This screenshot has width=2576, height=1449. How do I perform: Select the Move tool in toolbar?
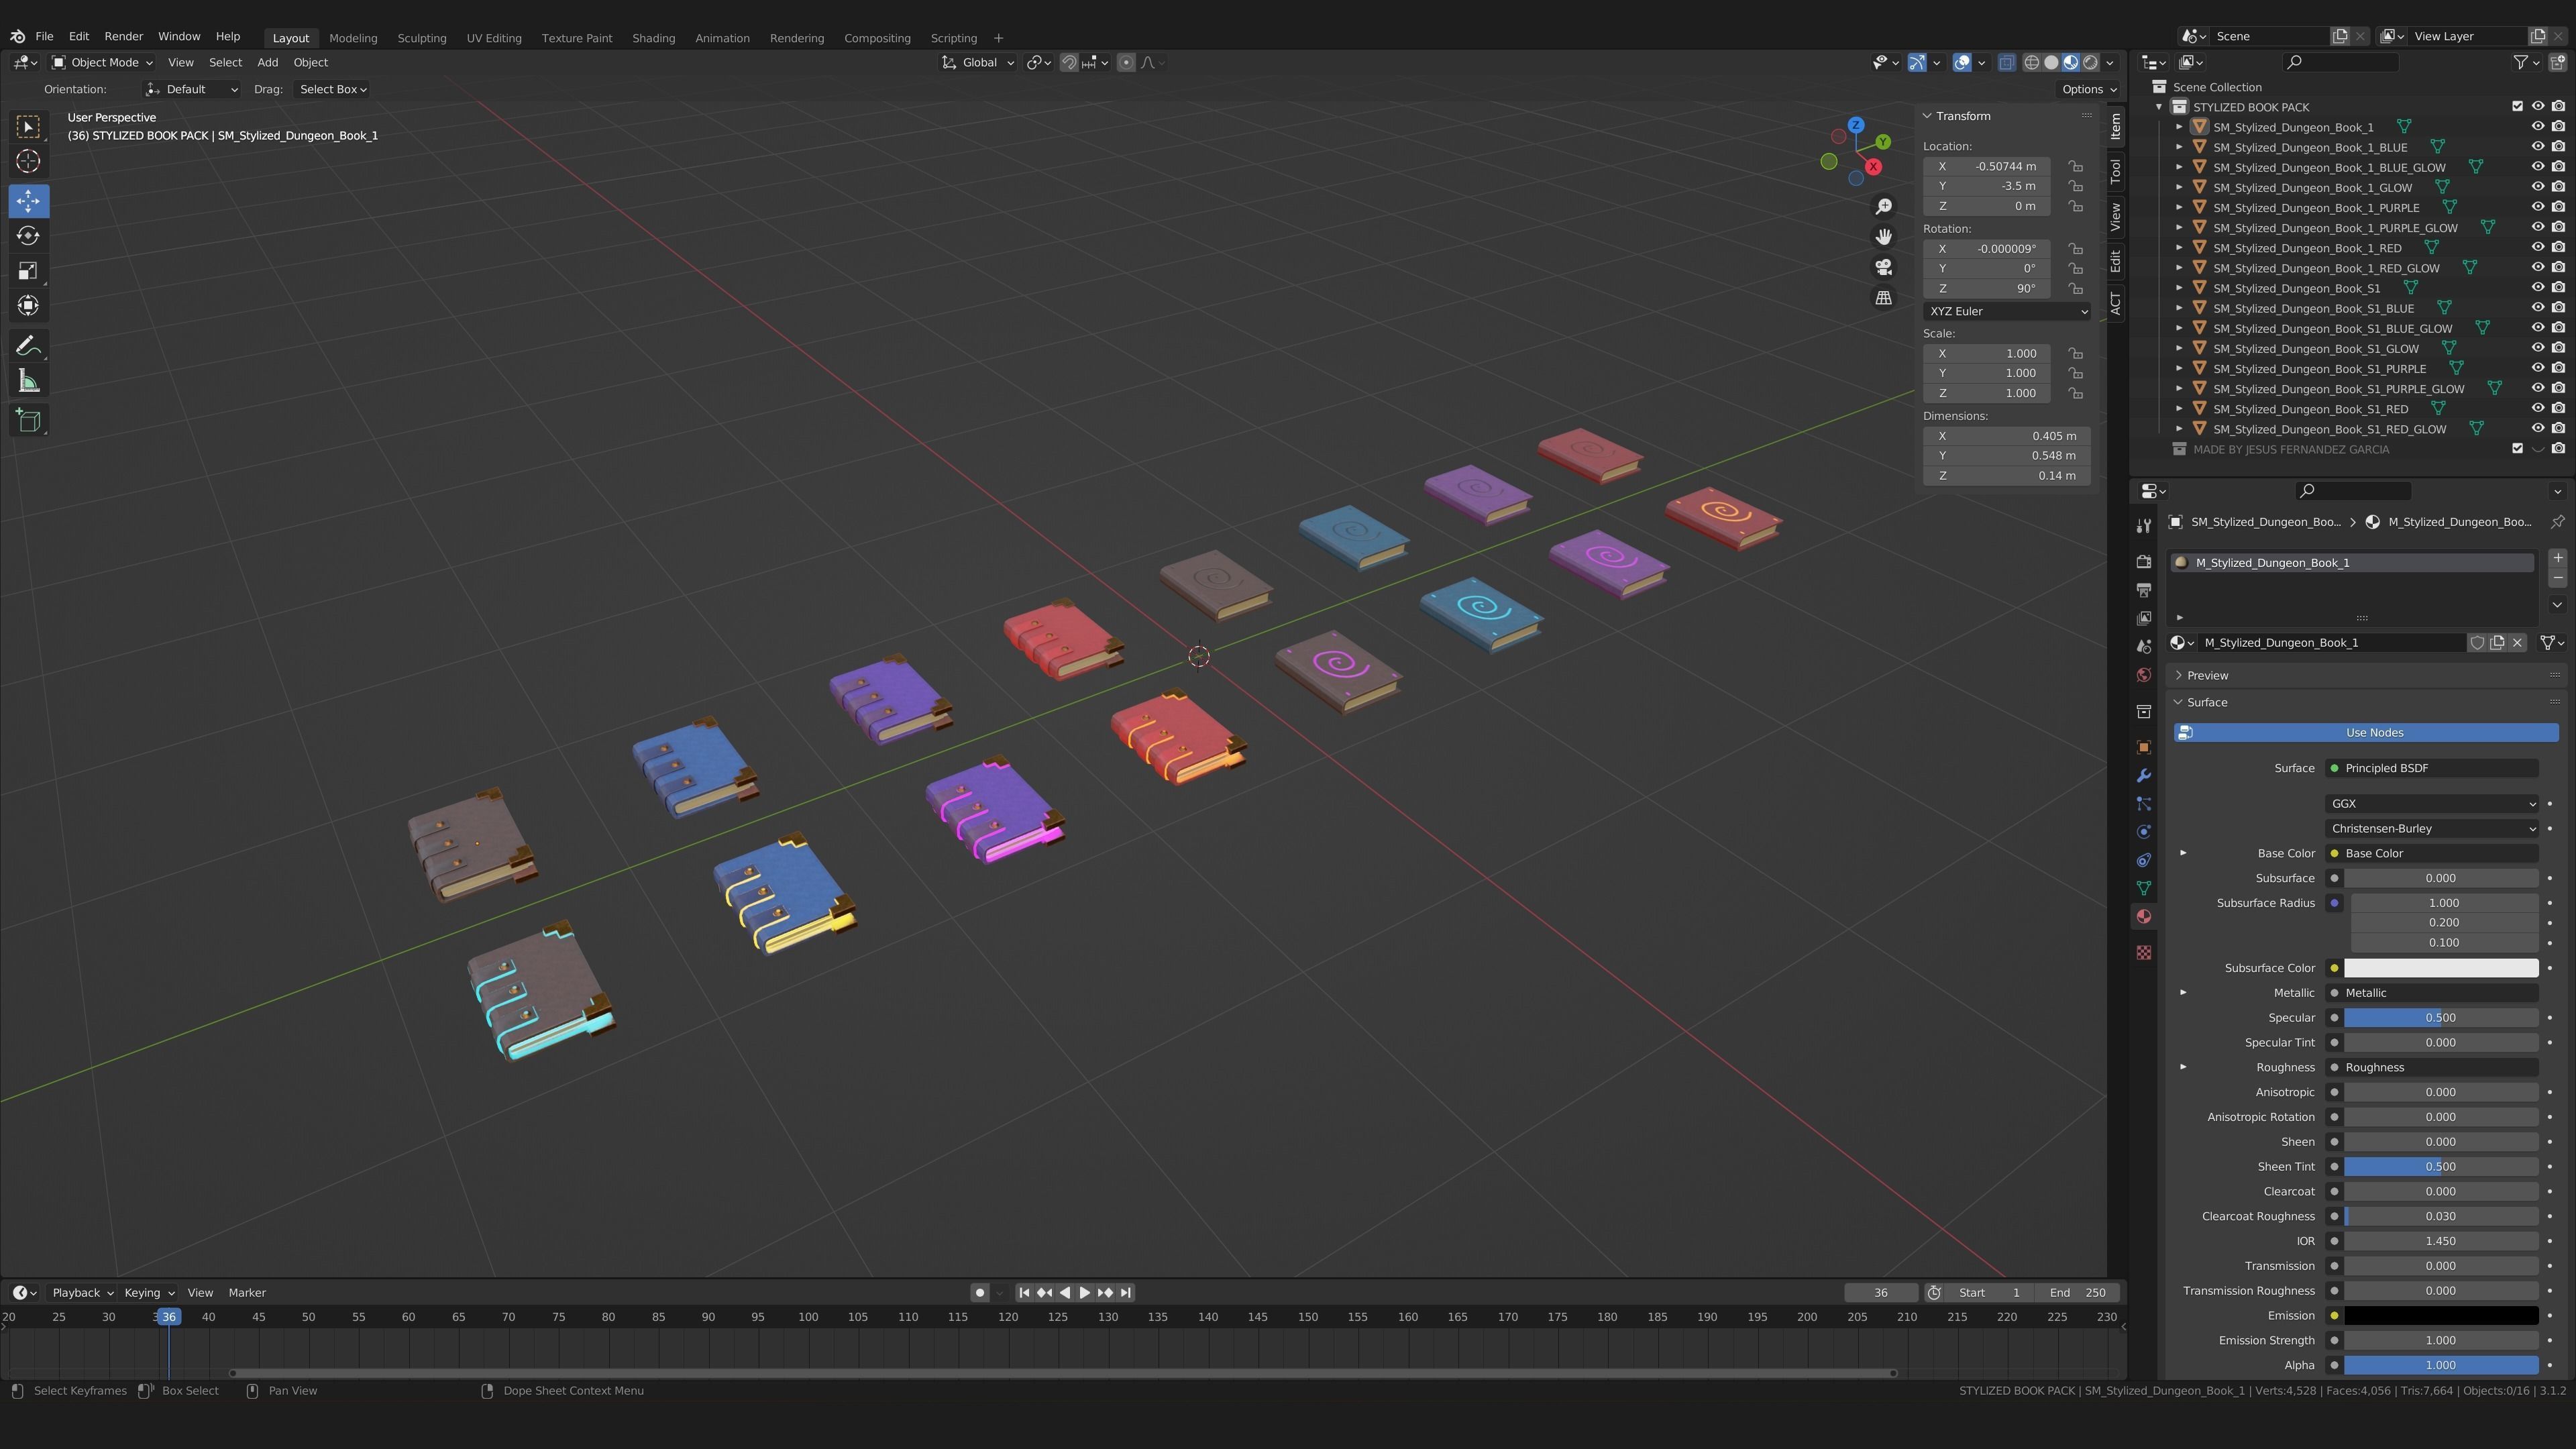[x=28, y=201]
